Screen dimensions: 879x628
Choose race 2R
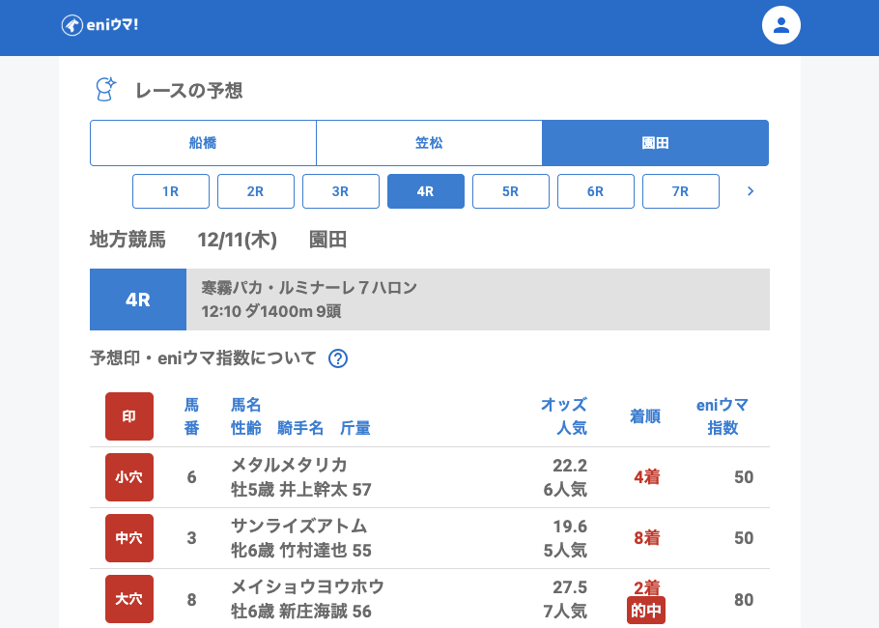point(256,191)
